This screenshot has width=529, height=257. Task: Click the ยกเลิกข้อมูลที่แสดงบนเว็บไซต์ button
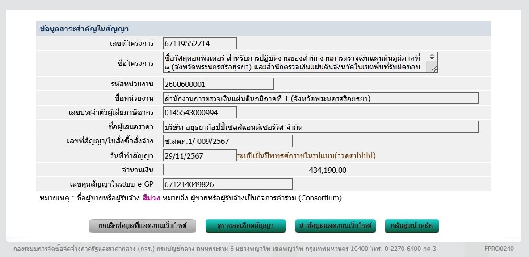pos(143,226)
